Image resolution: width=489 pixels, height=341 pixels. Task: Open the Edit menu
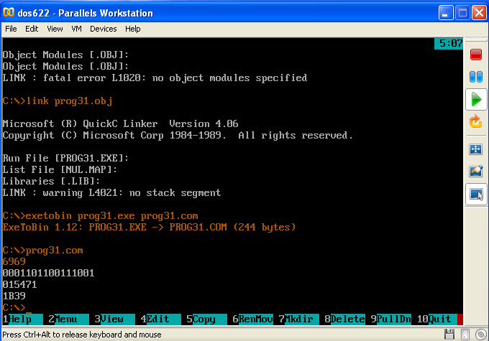[x=32, y=29]
